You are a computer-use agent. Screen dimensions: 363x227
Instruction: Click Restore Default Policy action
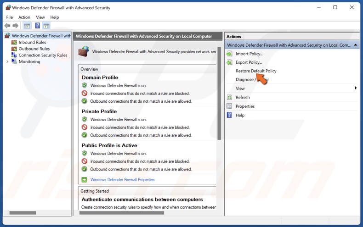[256, 71]
